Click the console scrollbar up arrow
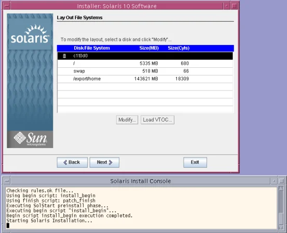 point(281,188)
